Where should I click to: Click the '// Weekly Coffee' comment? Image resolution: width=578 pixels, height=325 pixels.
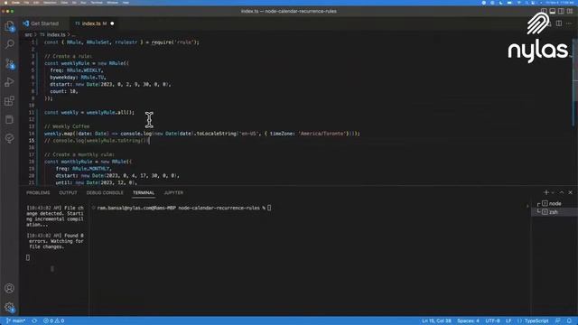(67, 126)
